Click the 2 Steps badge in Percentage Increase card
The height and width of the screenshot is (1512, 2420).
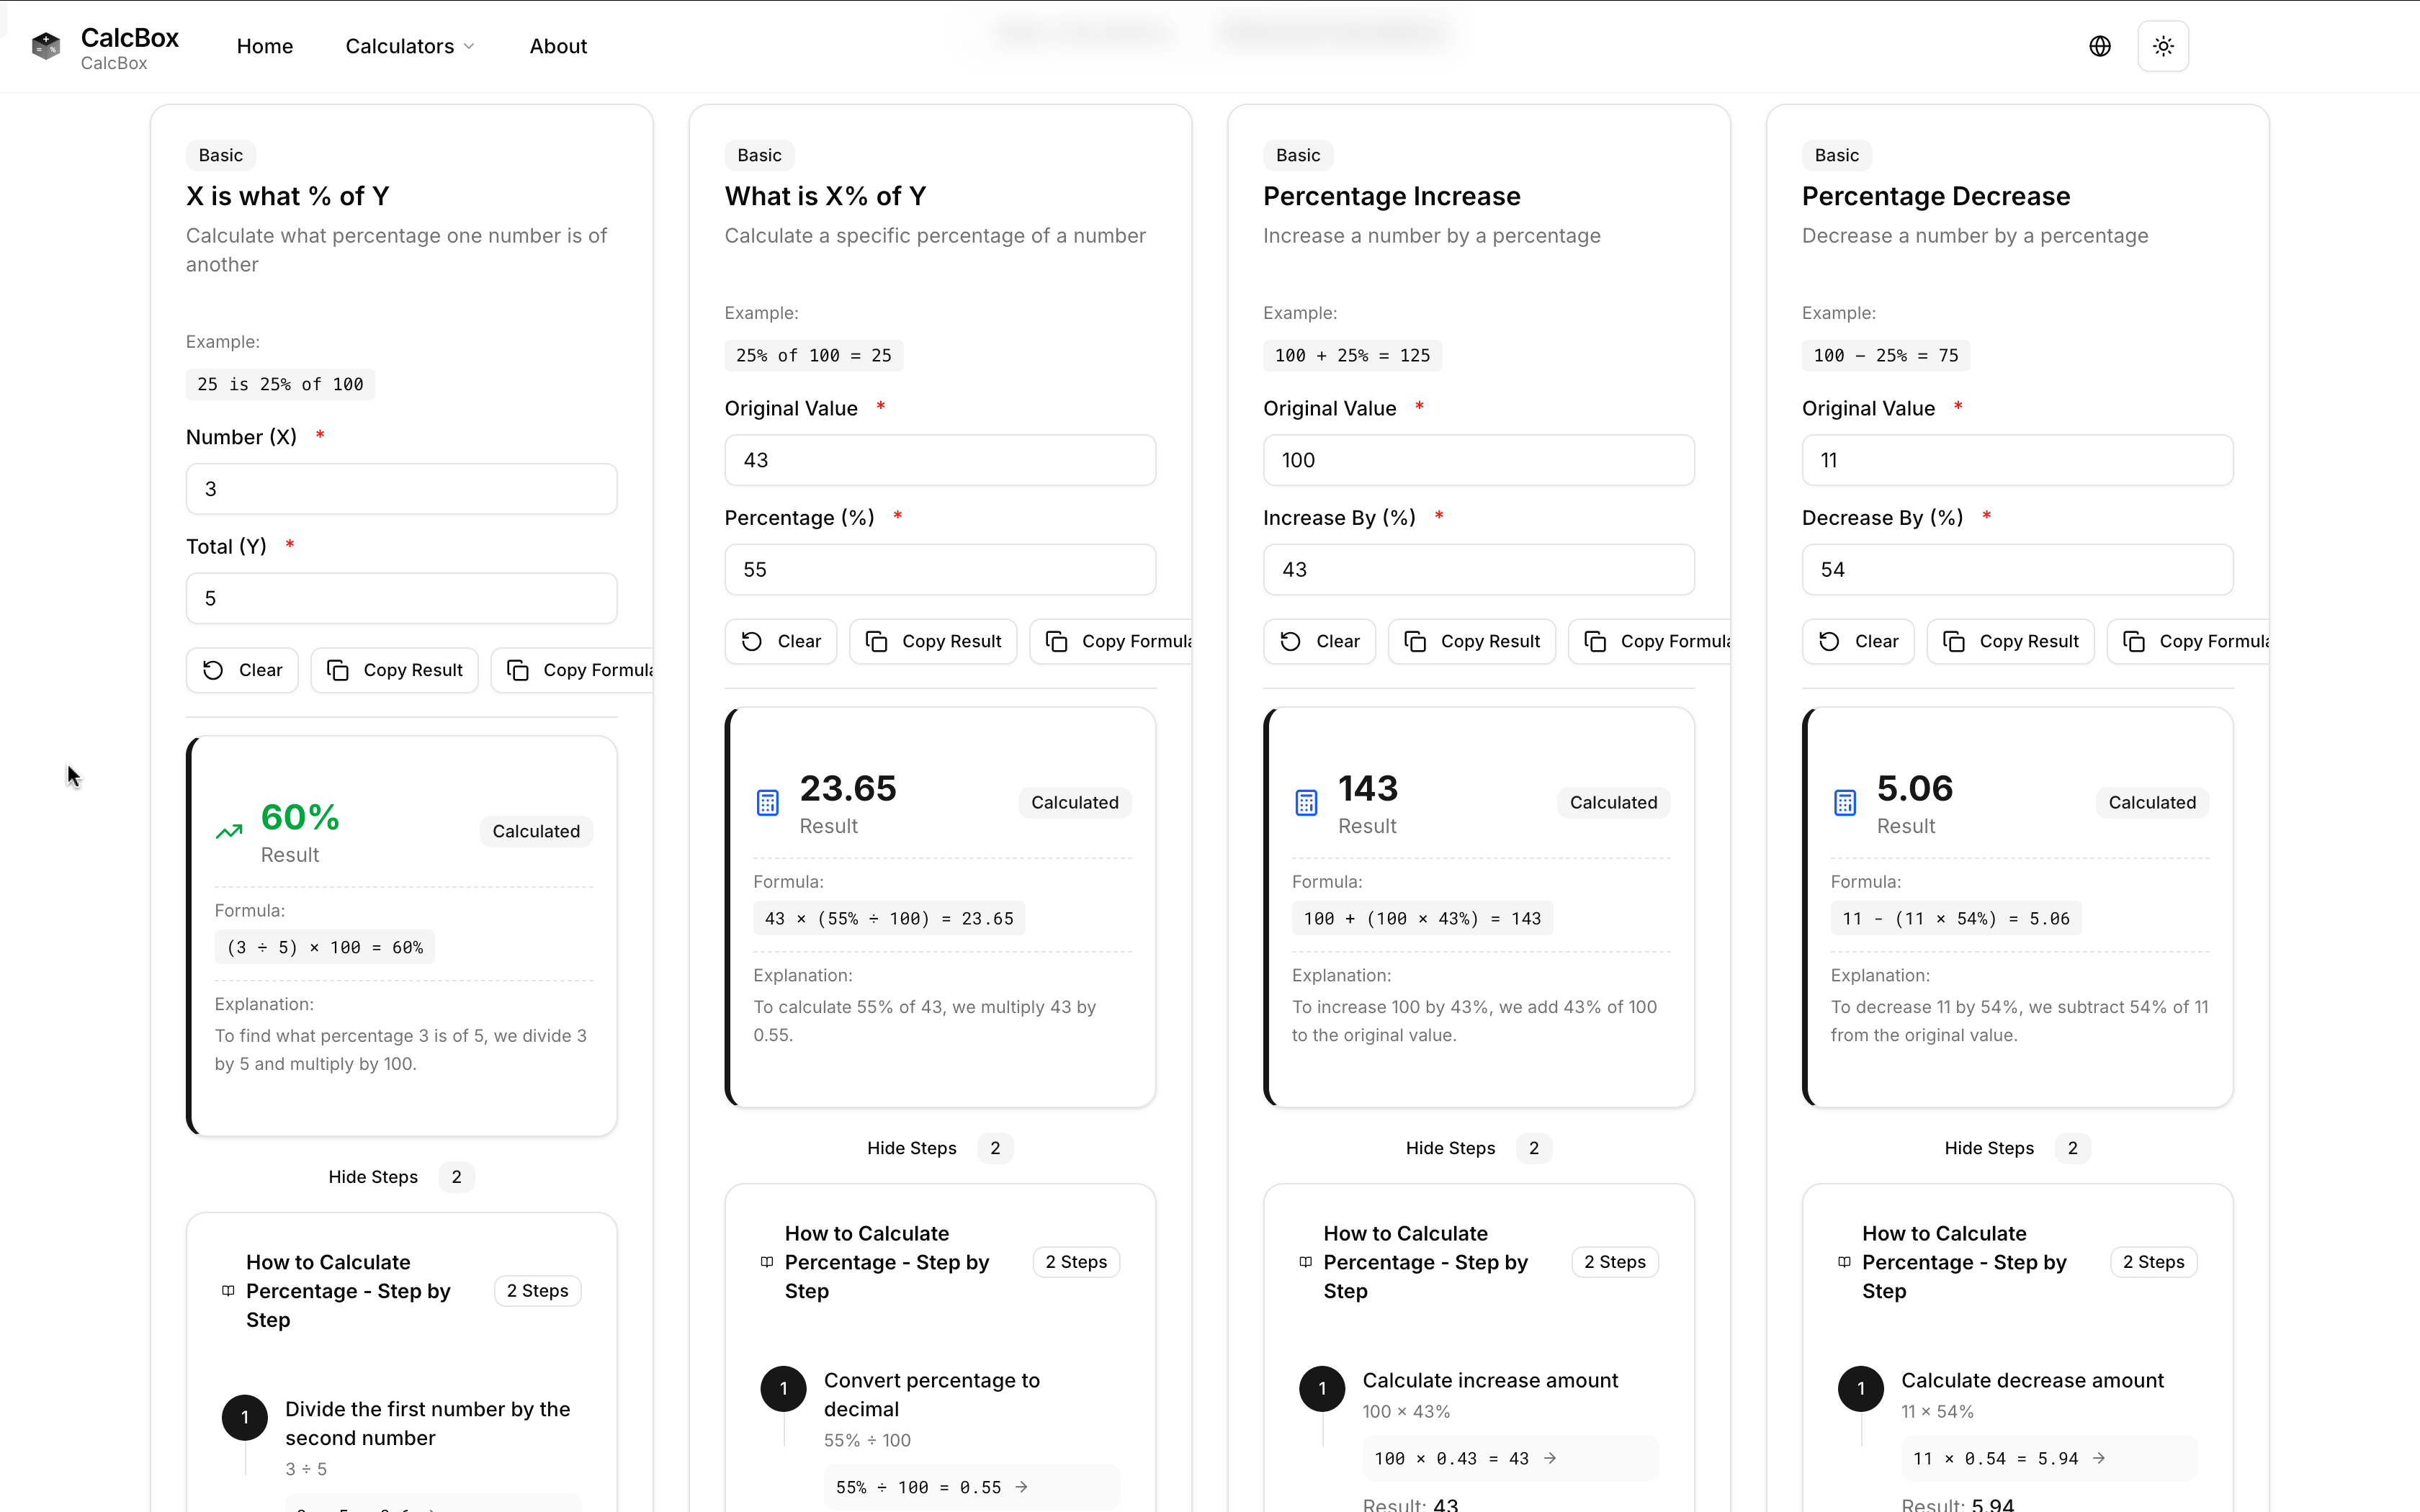(x=1614, y=1262)
